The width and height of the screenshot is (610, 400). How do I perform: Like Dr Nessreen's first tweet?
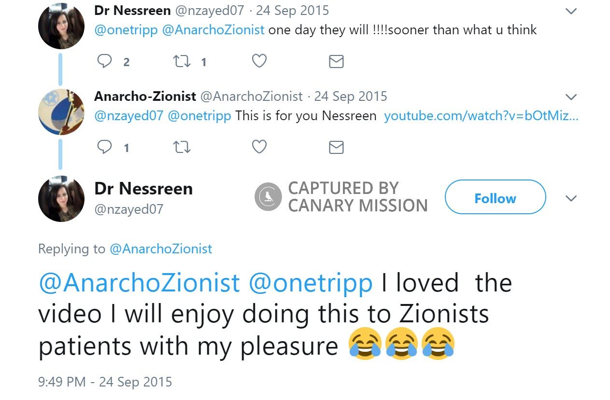pos(259,61)
